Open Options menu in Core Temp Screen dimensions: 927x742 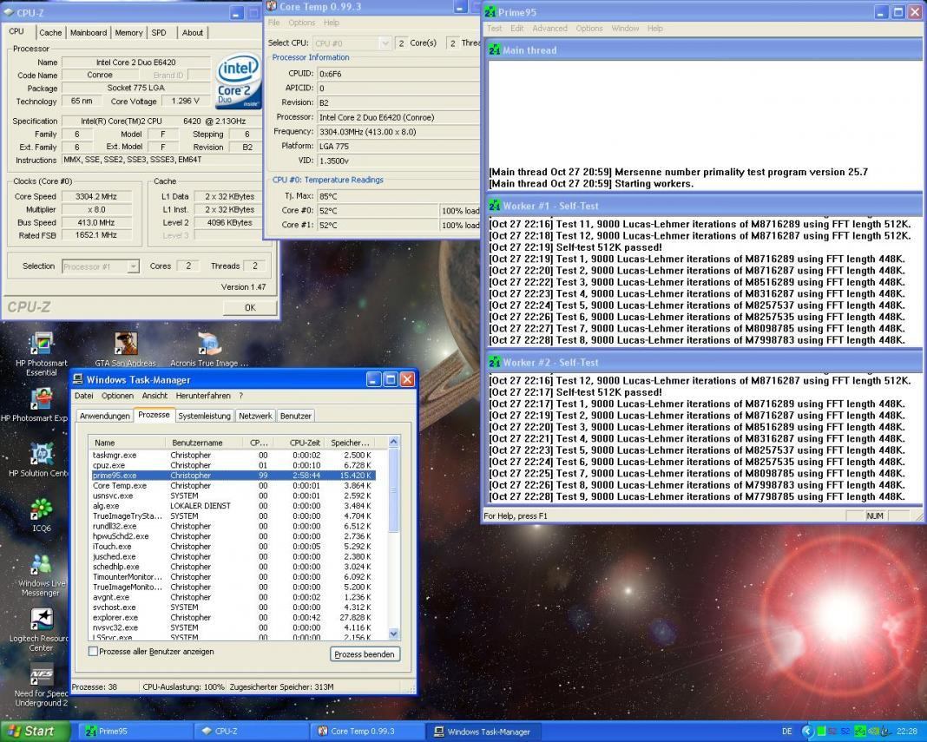click(302, 23)
